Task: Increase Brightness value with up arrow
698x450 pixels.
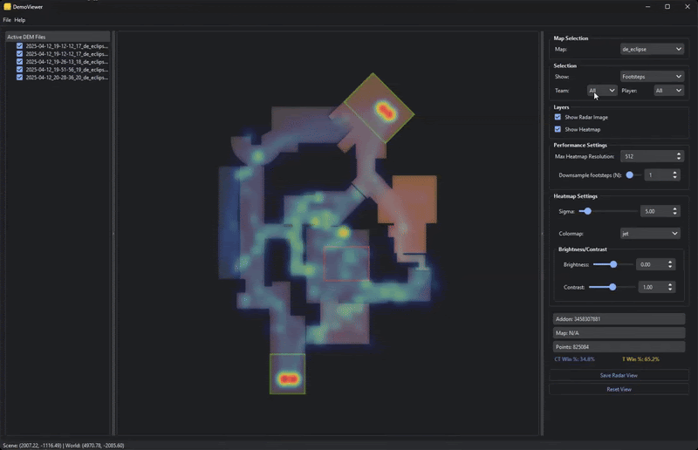Action: pyautogui.click(x=670, y=262)
